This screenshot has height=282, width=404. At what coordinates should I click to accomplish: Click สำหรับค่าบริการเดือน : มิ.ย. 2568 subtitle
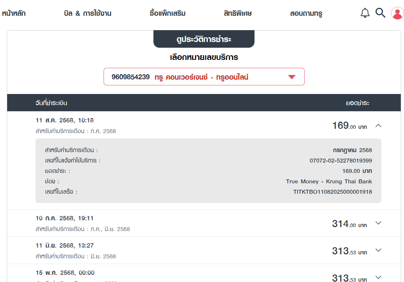tap(76, 257)
